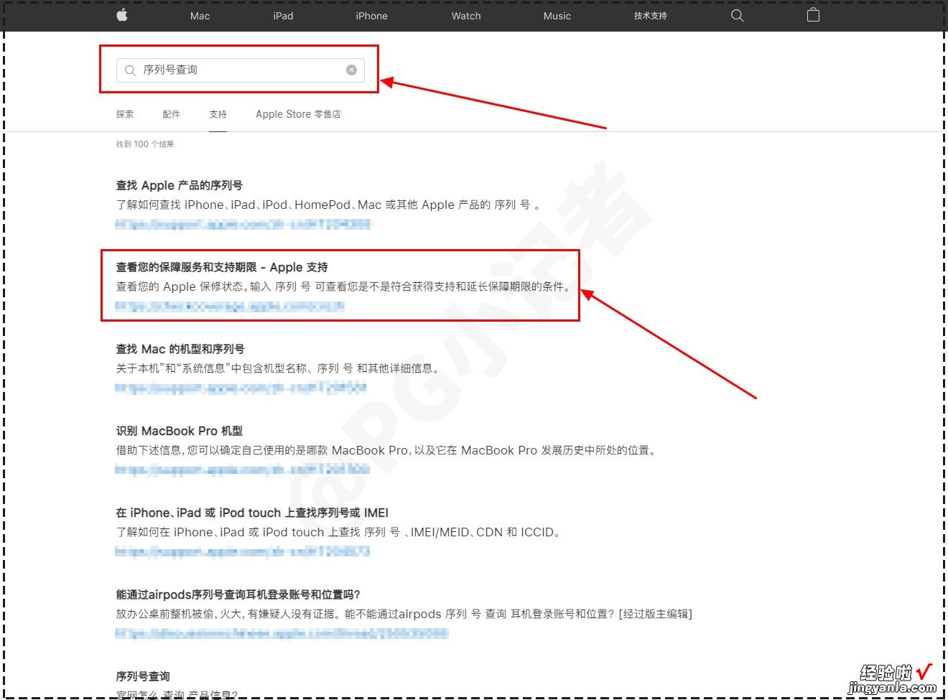
Task: Clear the search field with the X icon
Action: 351,70
